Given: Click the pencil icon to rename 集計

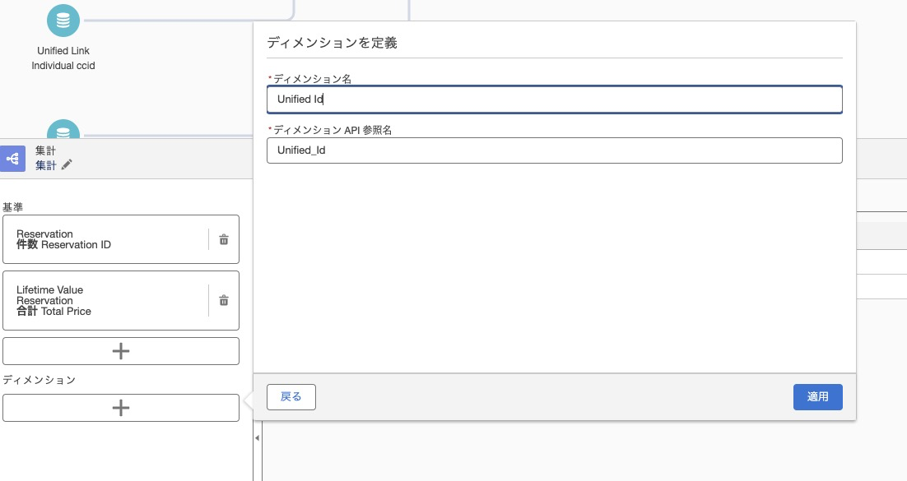Looking at the screenshot, I should click(x=67, y=165).
